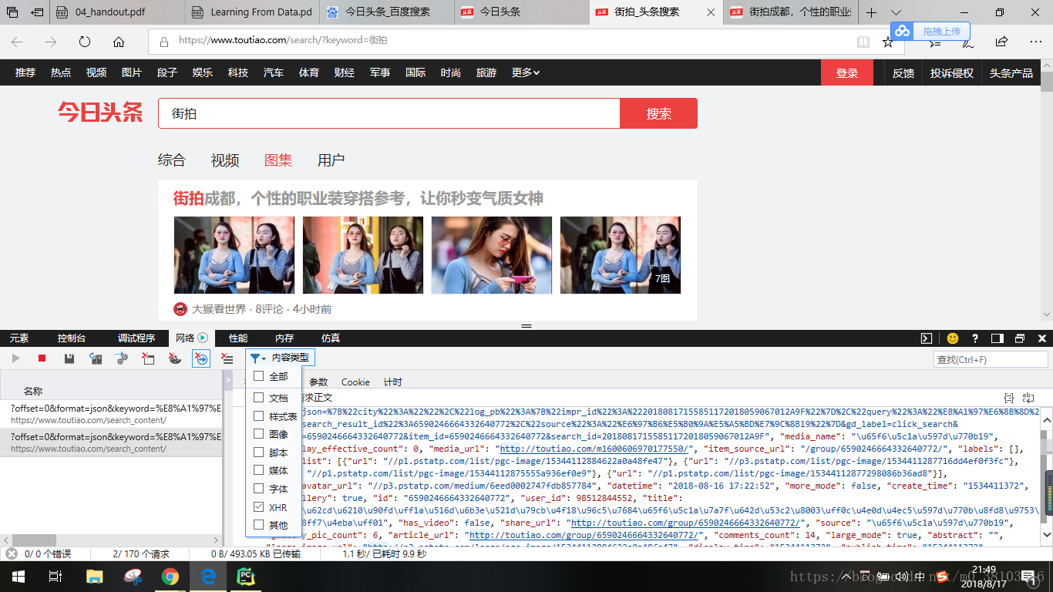Toggle clear entries on navigate icon

click(x=201, y=358)
